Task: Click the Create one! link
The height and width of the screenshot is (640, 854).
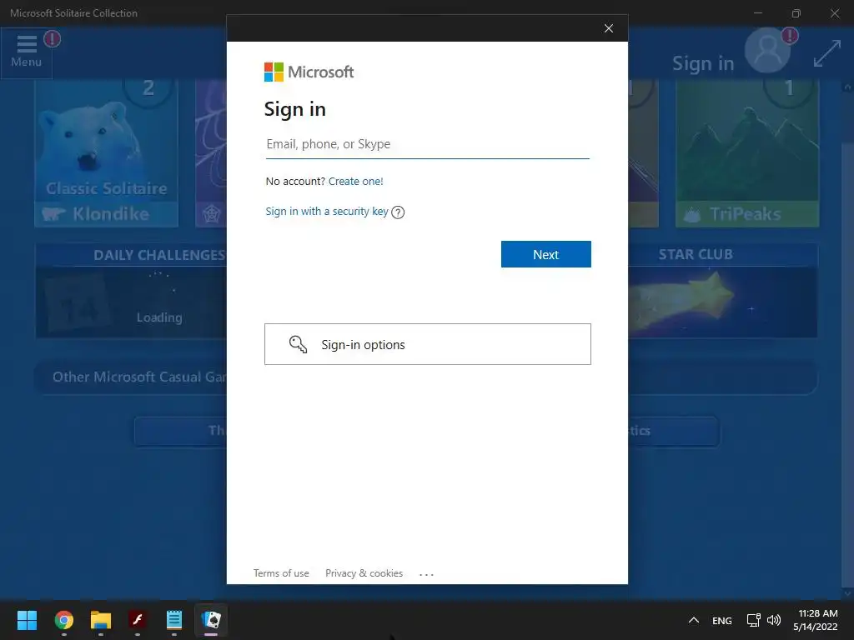Action: click(355, 181)
